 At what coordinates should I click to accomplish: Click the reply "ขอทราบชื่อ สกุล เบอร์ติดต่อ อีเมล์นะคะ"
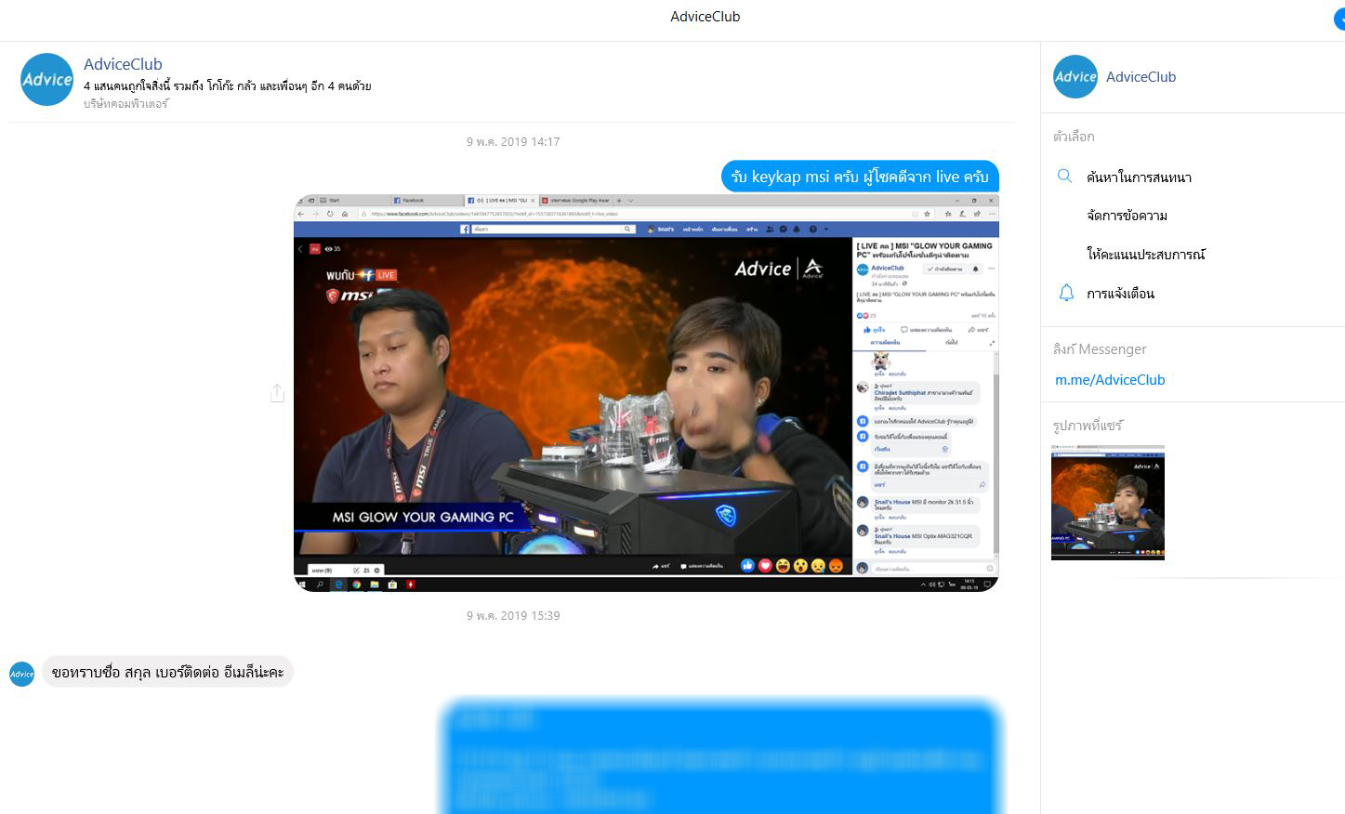tap(168, 672)
